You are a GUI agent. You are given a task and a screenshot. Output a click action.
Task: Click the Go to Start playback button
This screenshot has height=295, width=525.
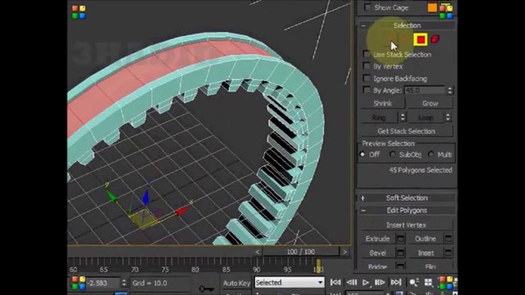click(x=336, y=282)
